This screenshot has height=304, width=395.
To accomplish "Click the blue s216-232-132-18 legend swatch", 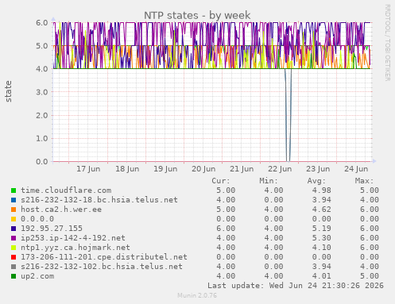I will (x=14, y=200).
